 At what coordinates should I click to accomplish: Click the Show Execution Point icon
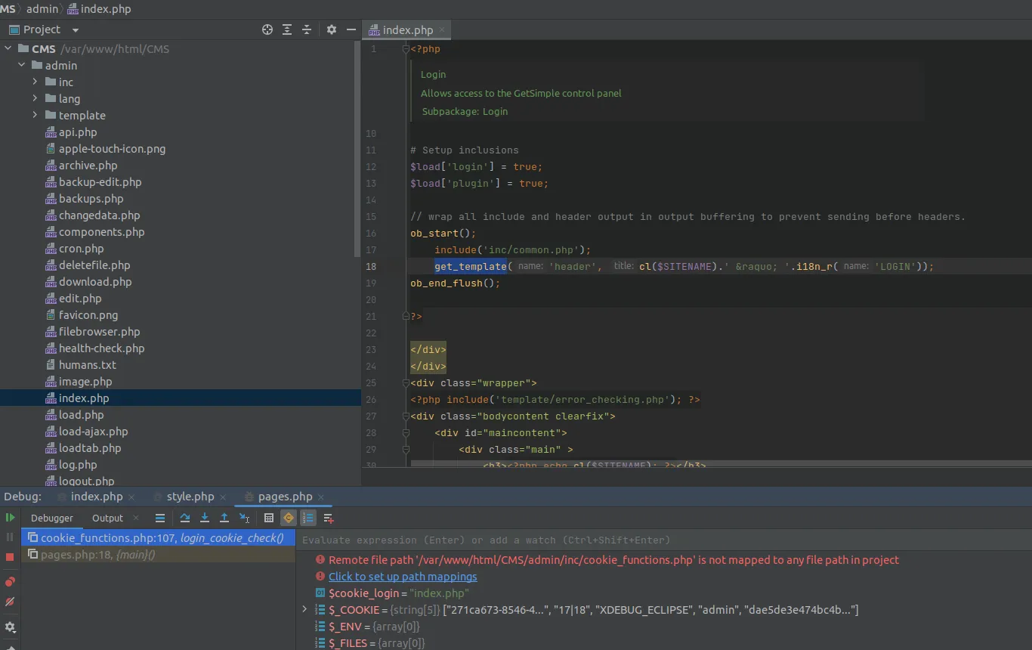[161, 518]
